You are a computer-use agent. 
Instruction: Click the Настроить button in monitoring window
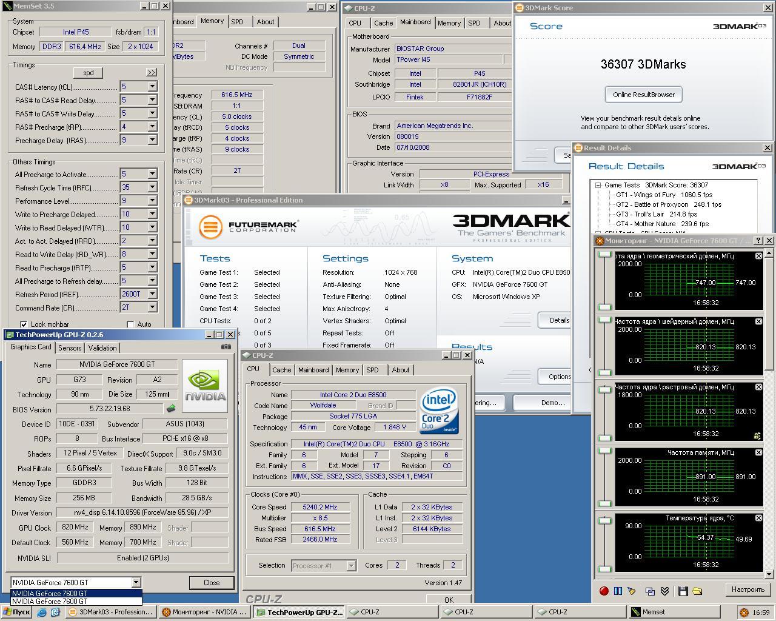pyautogui.click(x=748, y=589)
